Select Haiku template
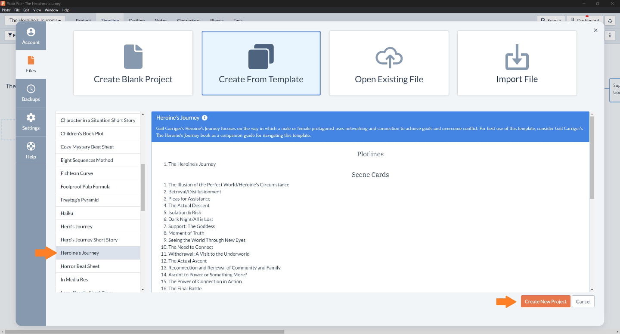Viewport: 620px width, 334px height. click(x=98, y=213)
